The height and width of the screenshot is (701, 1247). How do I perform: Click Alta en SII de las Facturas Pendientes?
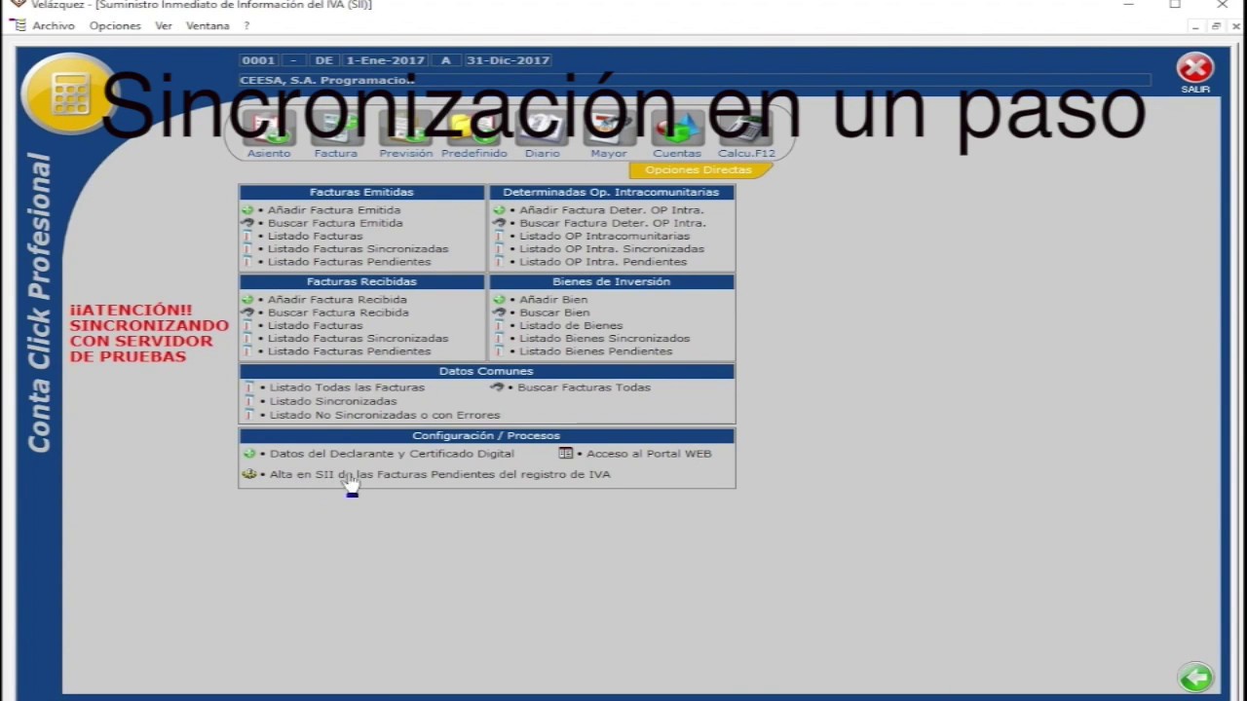[440, 475]
